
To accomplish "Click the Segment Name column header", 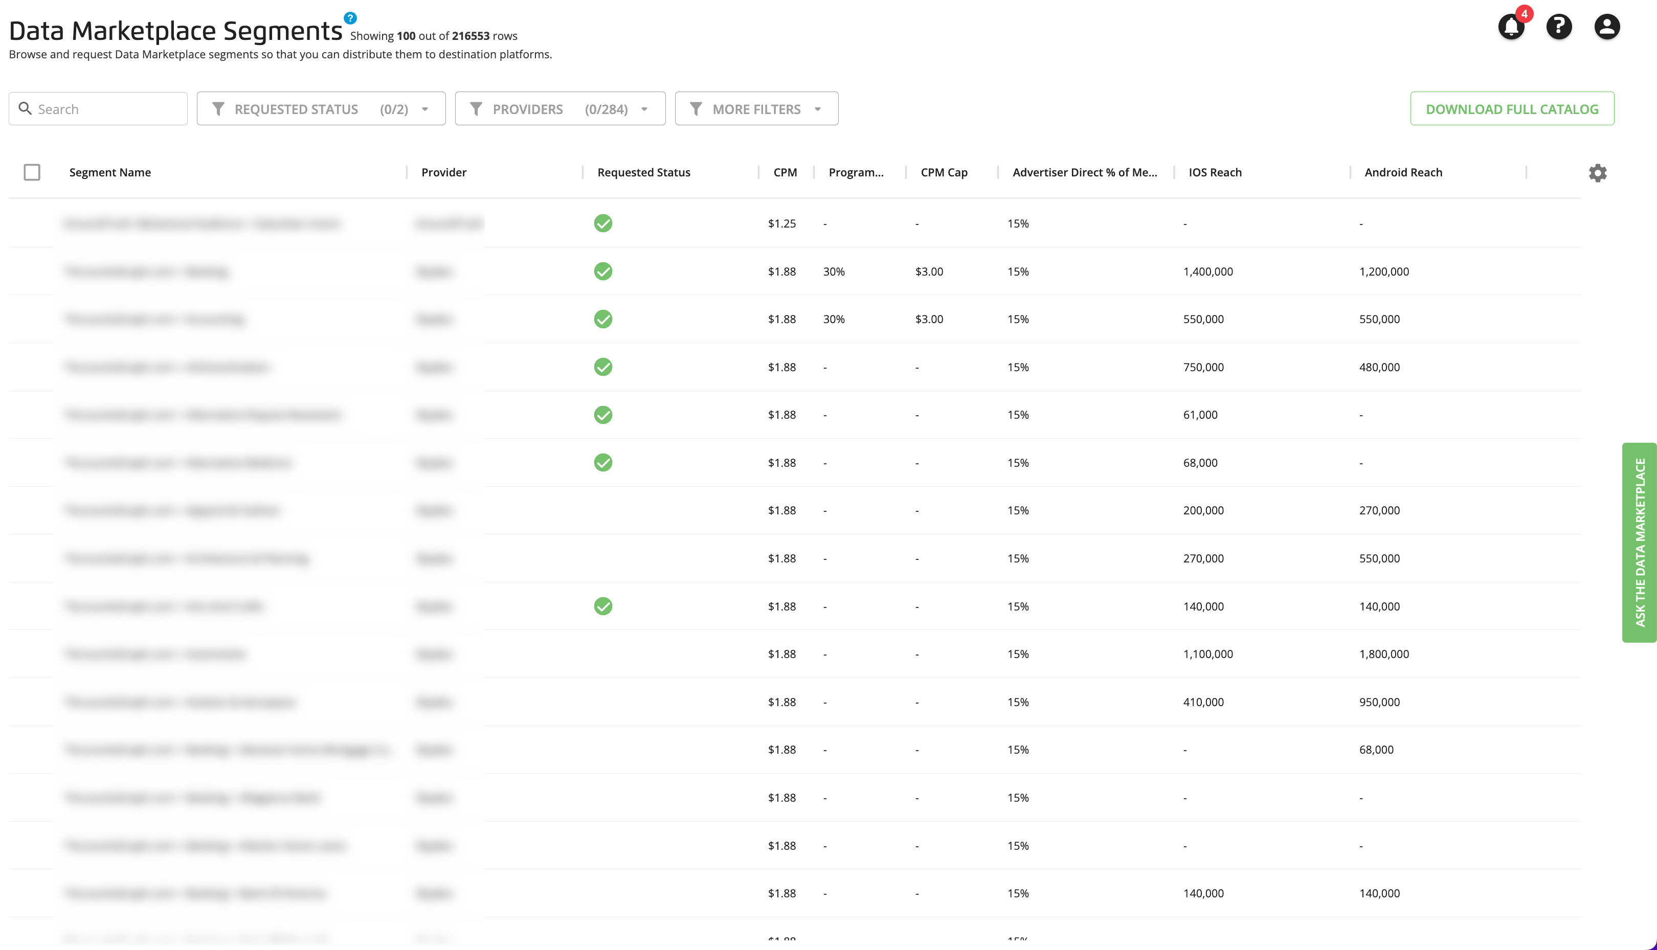I will point(109,172).
